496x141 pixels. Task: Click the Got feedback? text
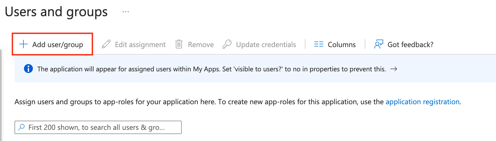point(410,45)
